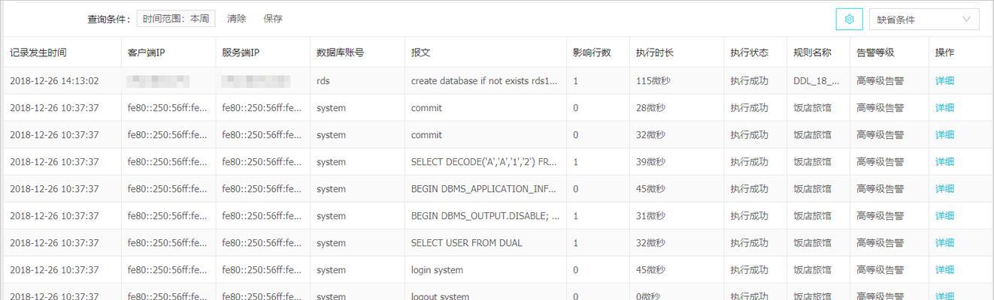The width and height of the screenshot is (994, 300).
Task: Open 详细 for BEGIN DBMS_APPLICATION_INF row
Action: pos(944,189)
